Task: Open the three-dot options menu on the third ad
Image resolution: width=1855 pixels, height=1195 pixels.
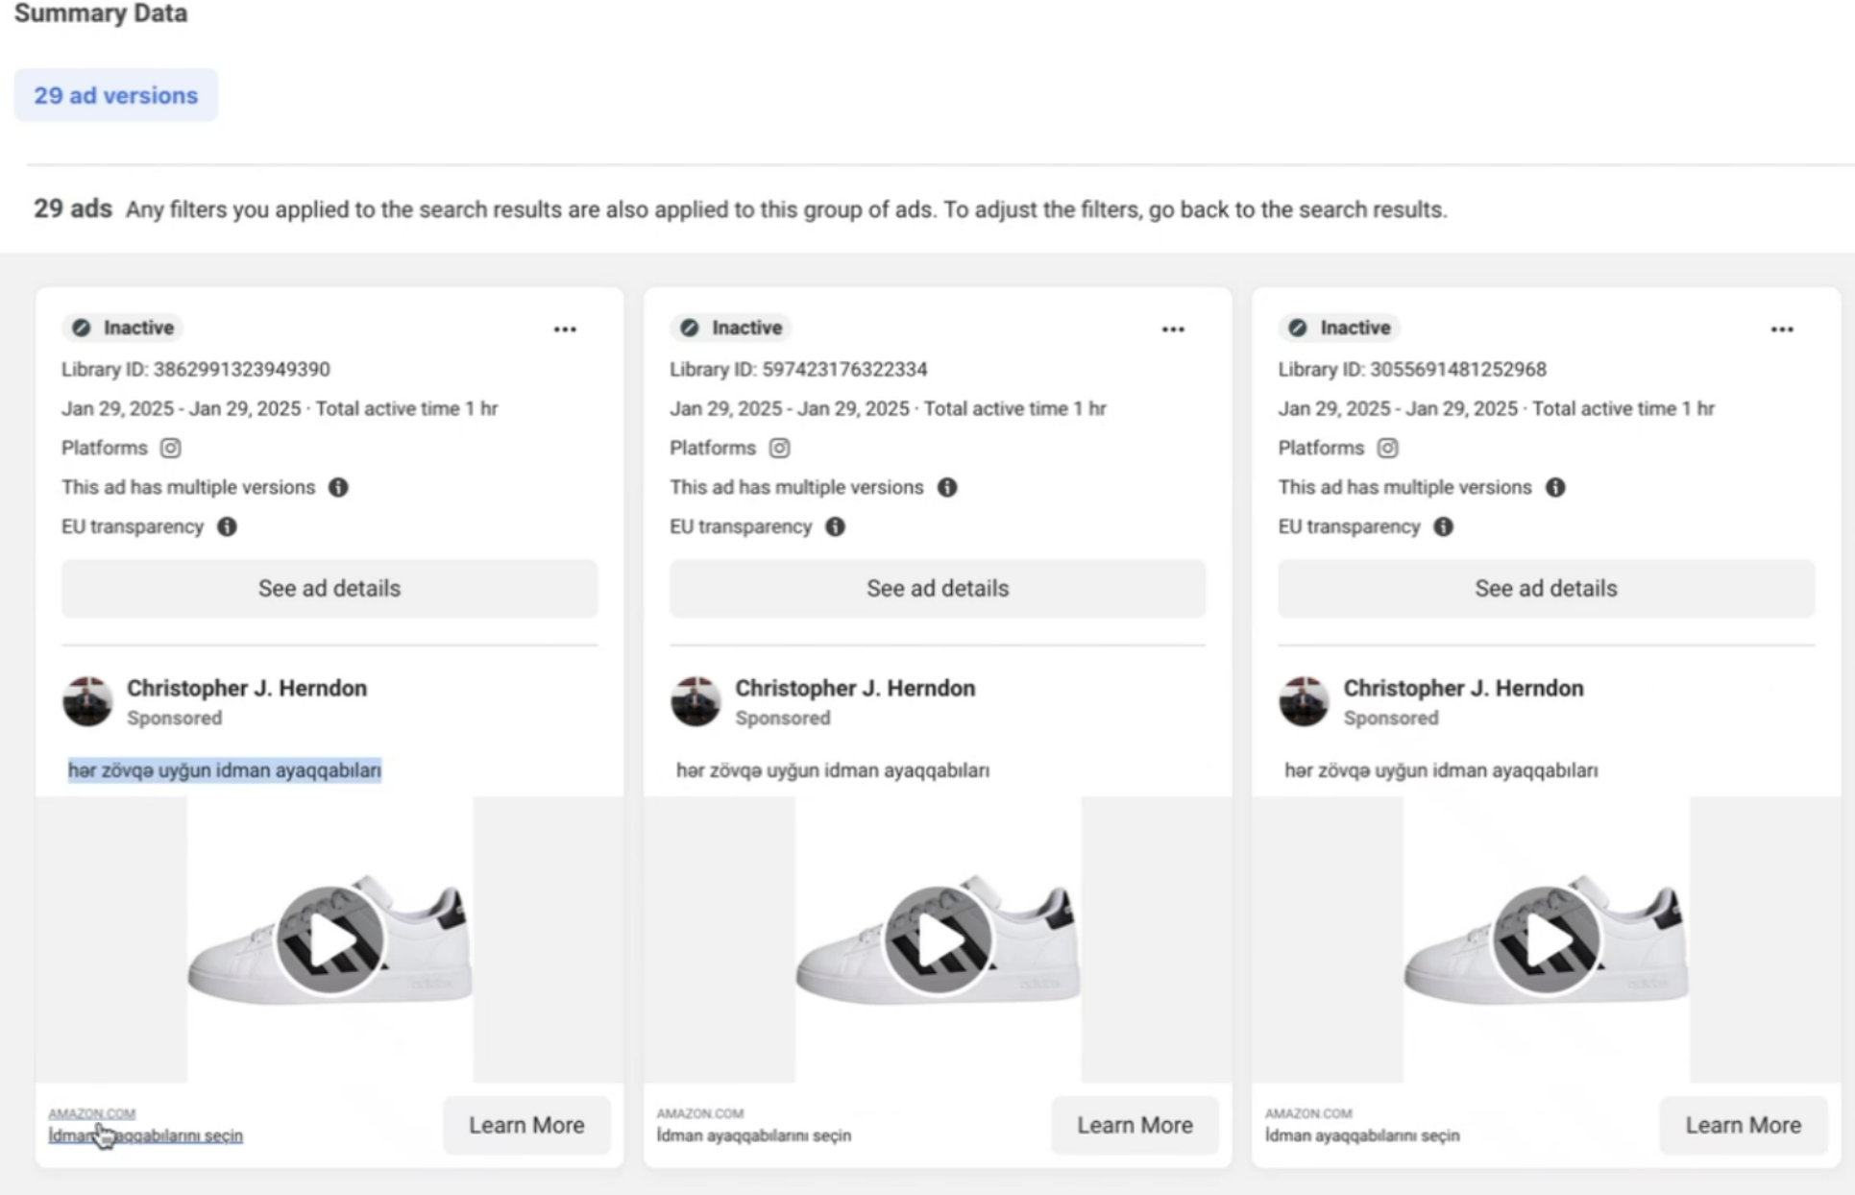Action: (x=1782, y=329)
